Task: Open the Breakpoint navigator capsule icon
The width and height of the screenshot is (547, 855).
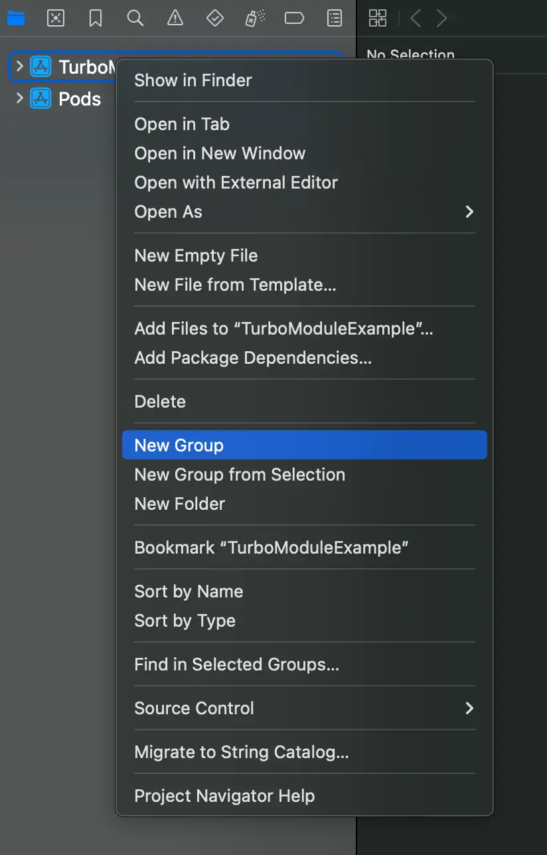Action: [x=294, y=18]
